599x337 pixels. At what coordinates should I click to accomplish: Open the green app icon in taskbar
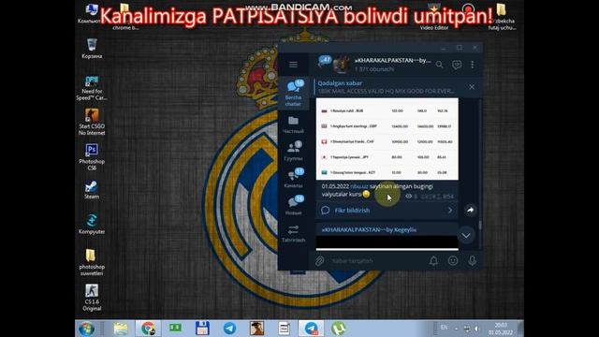[x=175, y=328]
